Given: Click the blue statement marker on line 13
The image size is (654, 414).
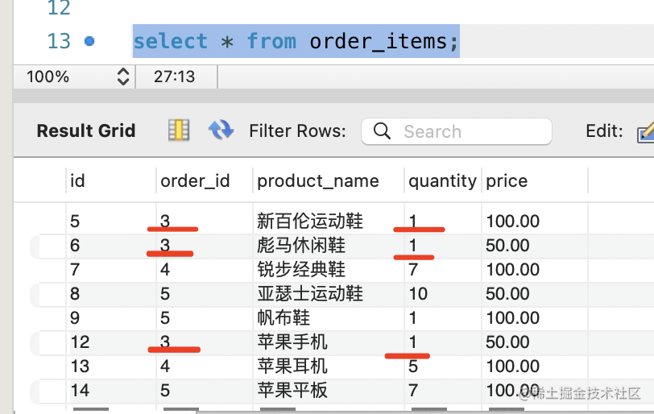Looking at the screenshot, I should click(89, 40).
